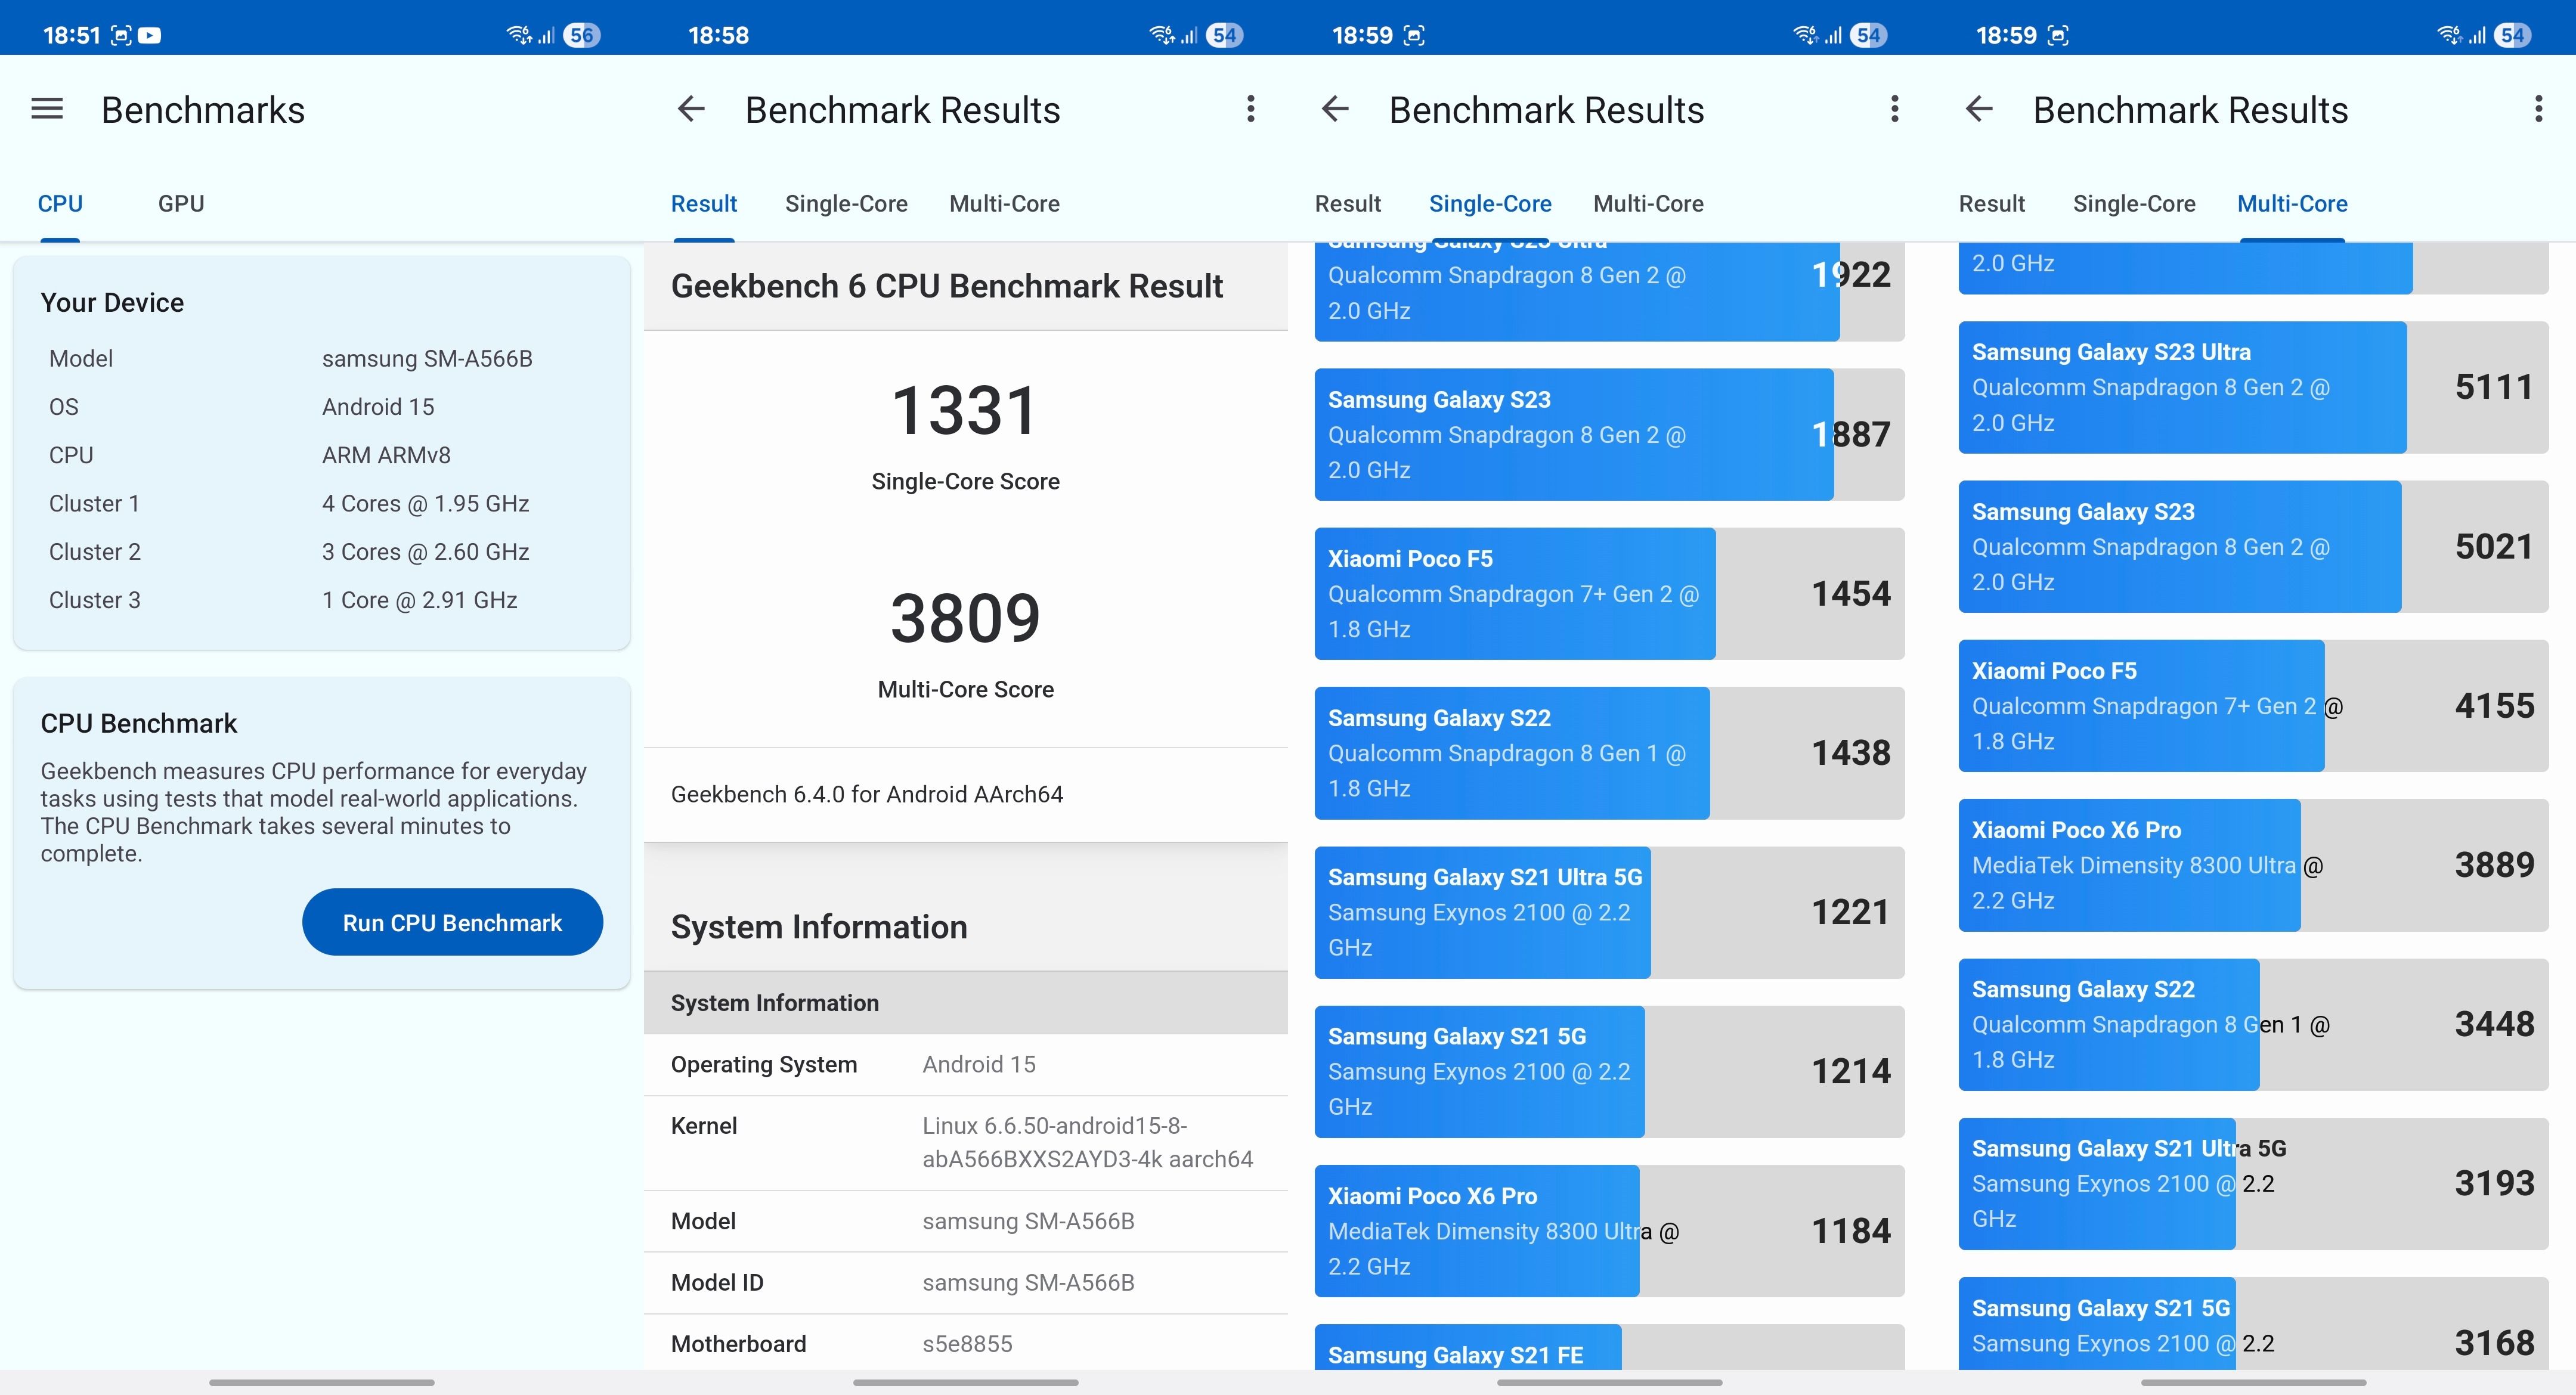Tap the Motherboard s5e8855 row

point(965,1343)
